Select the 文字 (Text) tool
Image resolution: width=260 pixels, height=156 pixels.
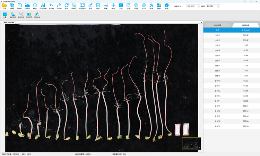click(x=121, y=6)
